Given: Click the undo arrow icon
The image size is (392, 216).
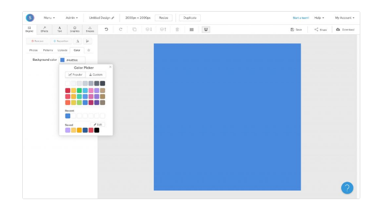Looking at the screenshot, I should [x=106, y=30].
